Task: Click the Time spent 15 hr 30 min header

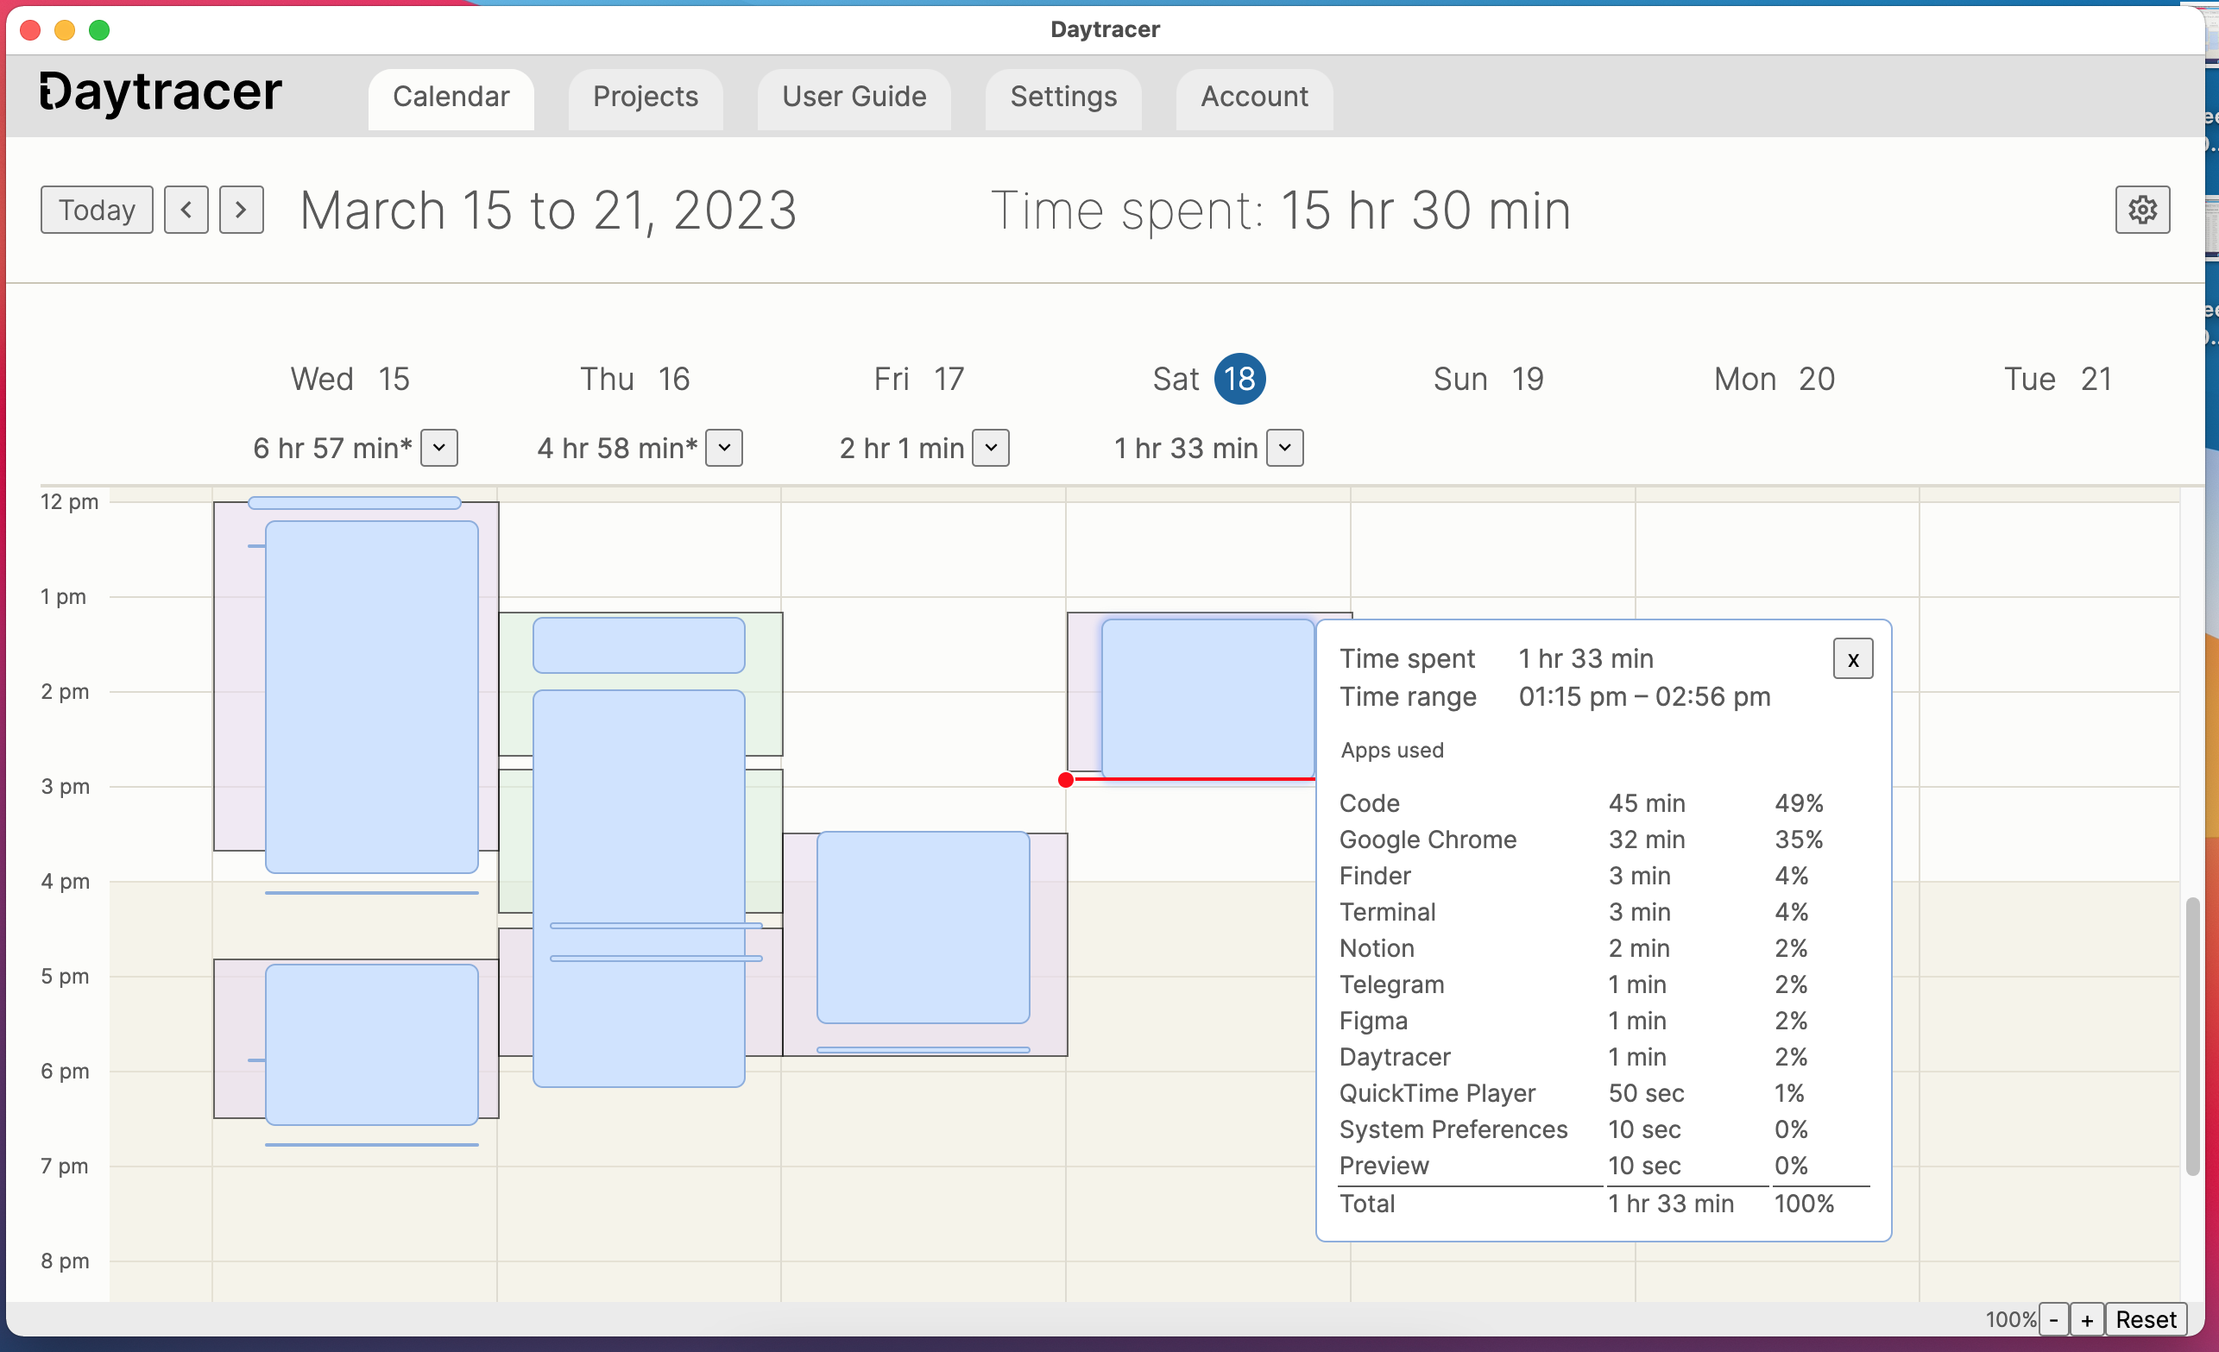Action: (1281, 211)
